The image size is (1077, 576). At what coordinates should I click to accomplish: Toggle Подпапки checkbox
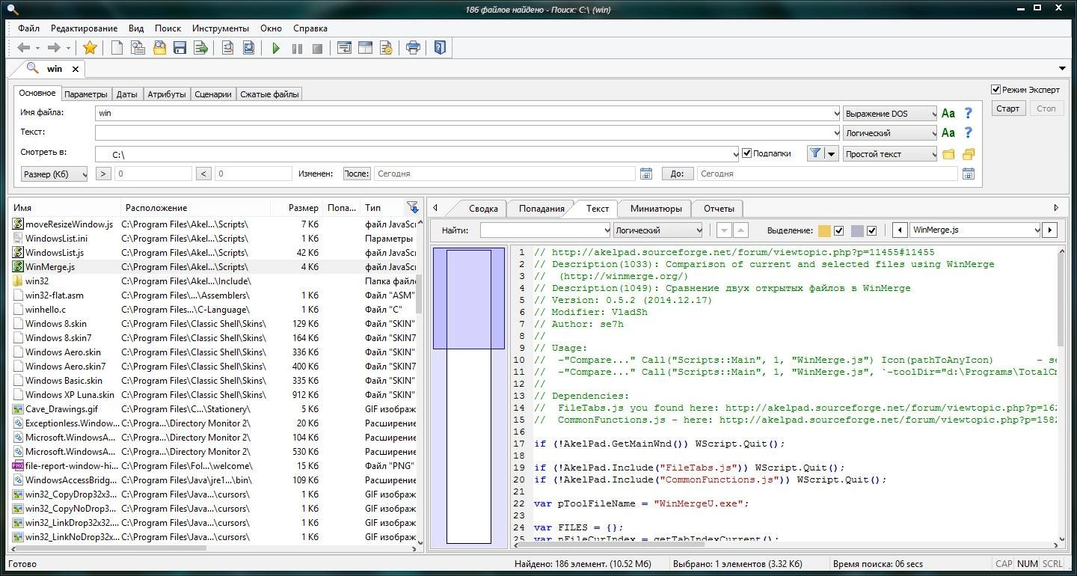click(x=746, y=153)
